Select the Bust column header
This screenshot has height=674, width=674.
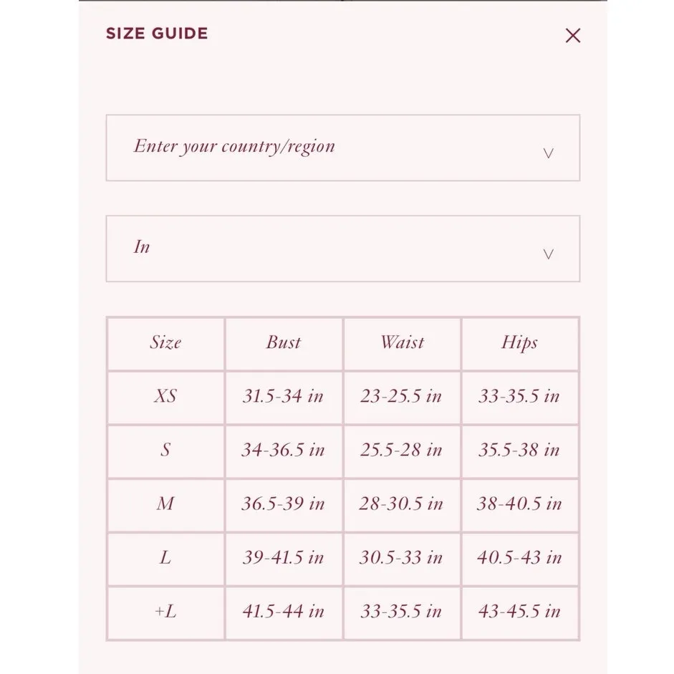[x=284, y=342]
